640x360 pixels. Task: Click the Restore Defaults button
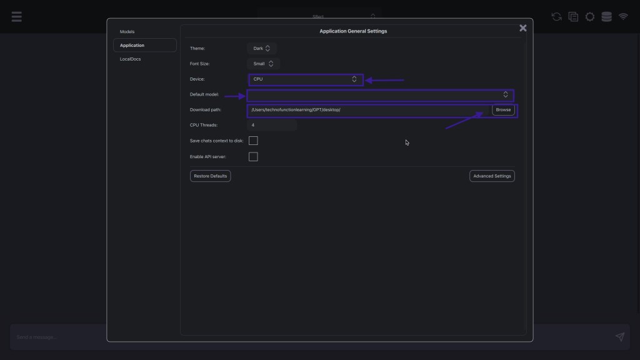click(210, 176)
